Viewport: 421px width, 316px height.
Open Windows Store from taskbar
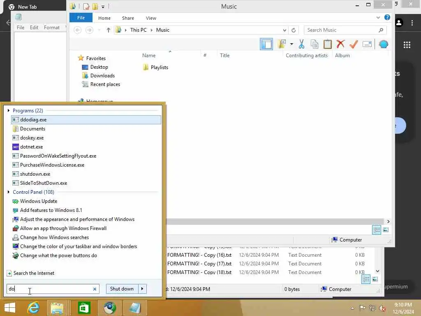click(84, 308)
